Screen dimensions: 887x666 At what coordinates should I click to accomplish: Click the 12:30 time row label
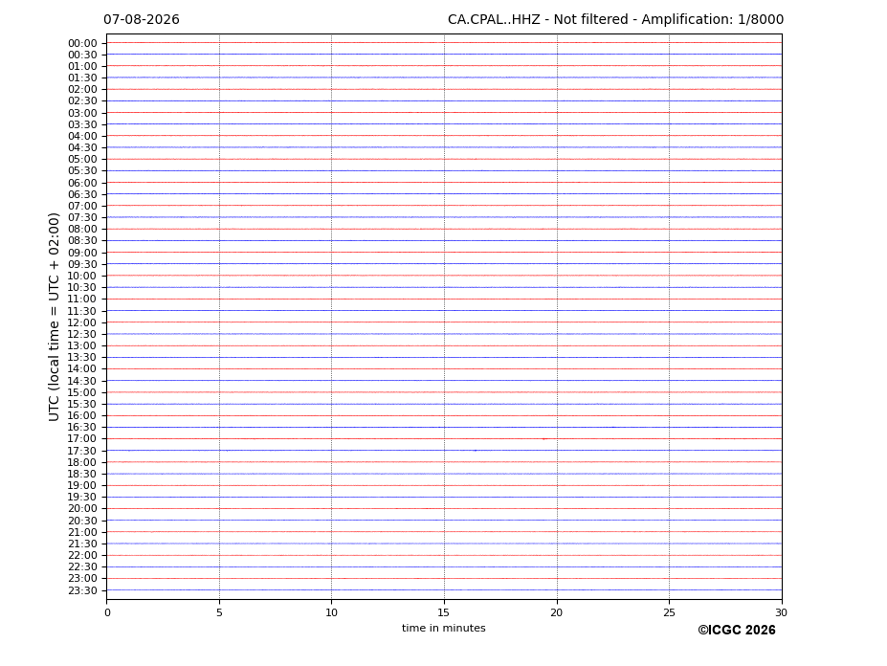pyautogui.click(x=82, y=334)
